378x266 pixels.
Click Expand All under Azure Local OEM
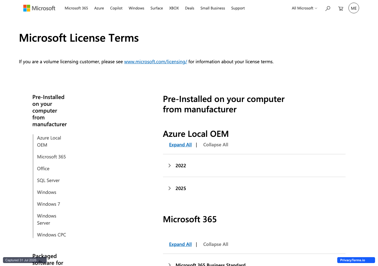tap(180, 145)
